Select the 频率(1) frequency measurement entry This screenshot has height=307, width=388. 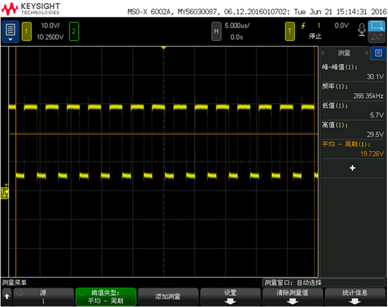click(x=353, y=91)
